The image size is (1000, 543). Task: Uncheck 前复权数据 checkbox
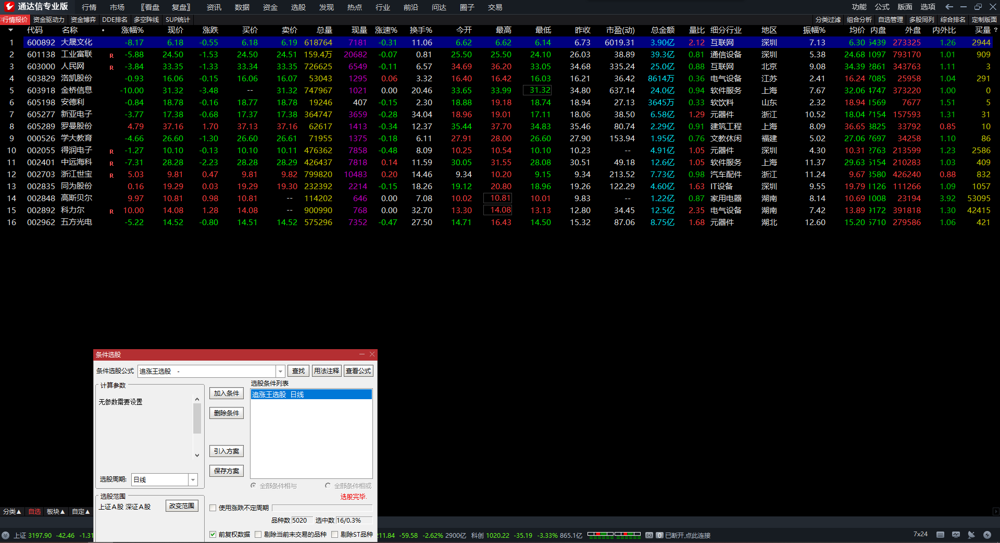213,535
